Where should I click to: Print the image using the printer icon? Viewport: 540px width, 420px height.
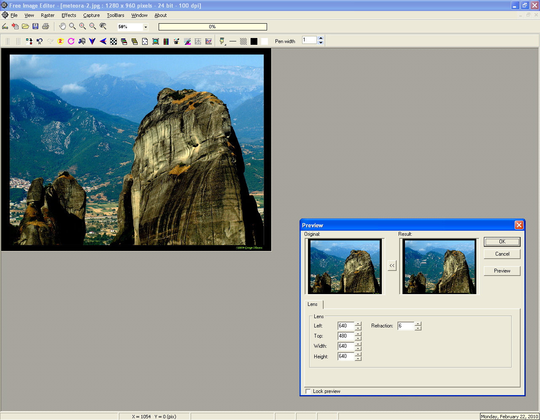[46, 27]
